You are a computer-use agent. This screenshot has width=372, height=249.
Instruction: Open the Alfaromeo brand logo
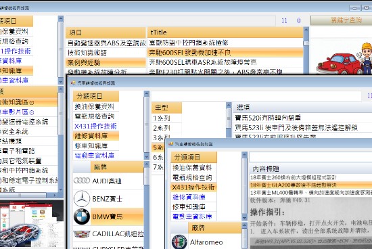point(179,242)
